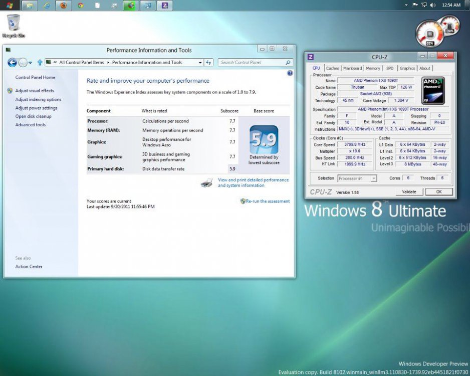The height and width of the screenshot is (376, 470).
Task: Launch Google Chrome from the taskbar
Action: 80,6
